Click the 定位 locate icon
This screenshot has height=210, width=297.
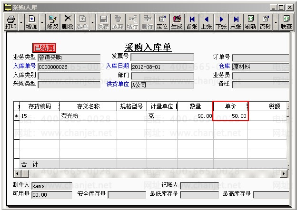click(x=162, y=22)
